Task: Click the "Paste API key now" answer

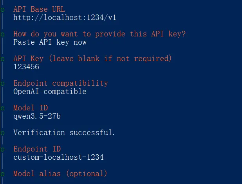Action: pyautogui.click(x=50, y=42)
